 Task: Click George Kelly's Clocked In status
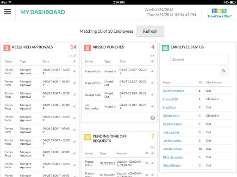pos(212,116)
